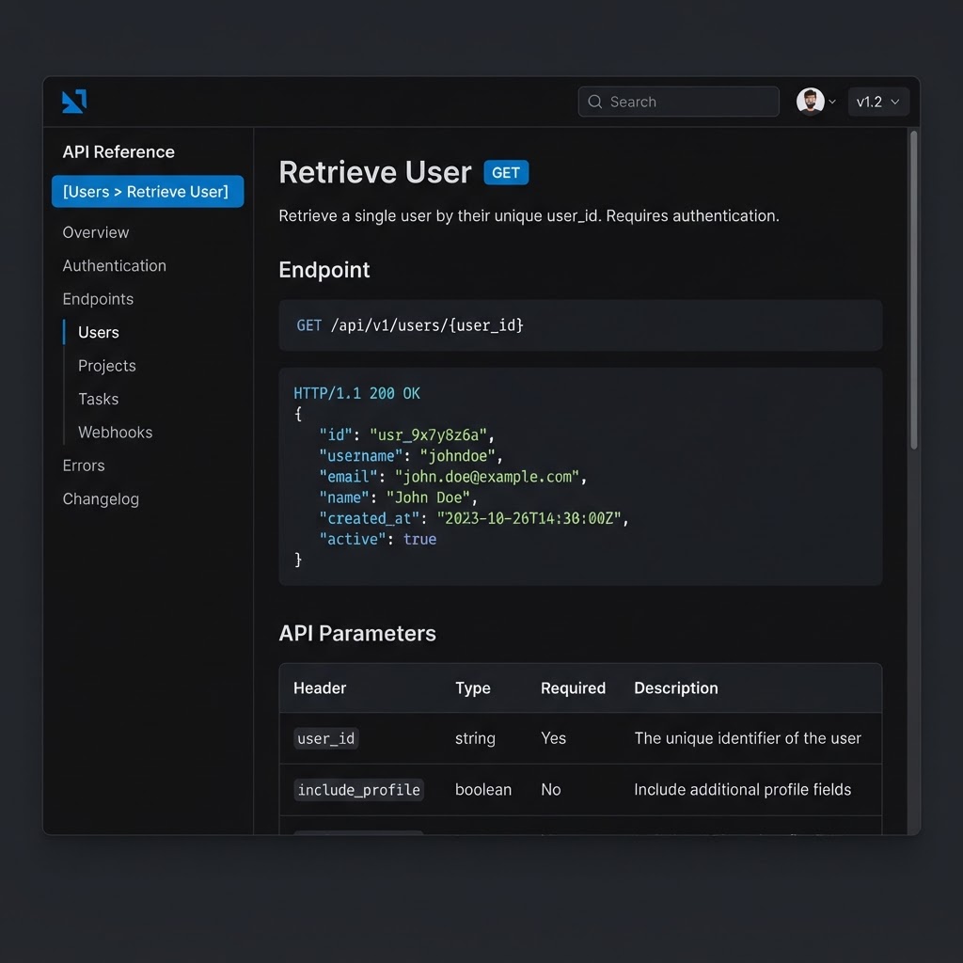The width and height of the screenshot is (963, 963).
Task: Go to Authentication in the sidebar
Action: click(114, 266)
